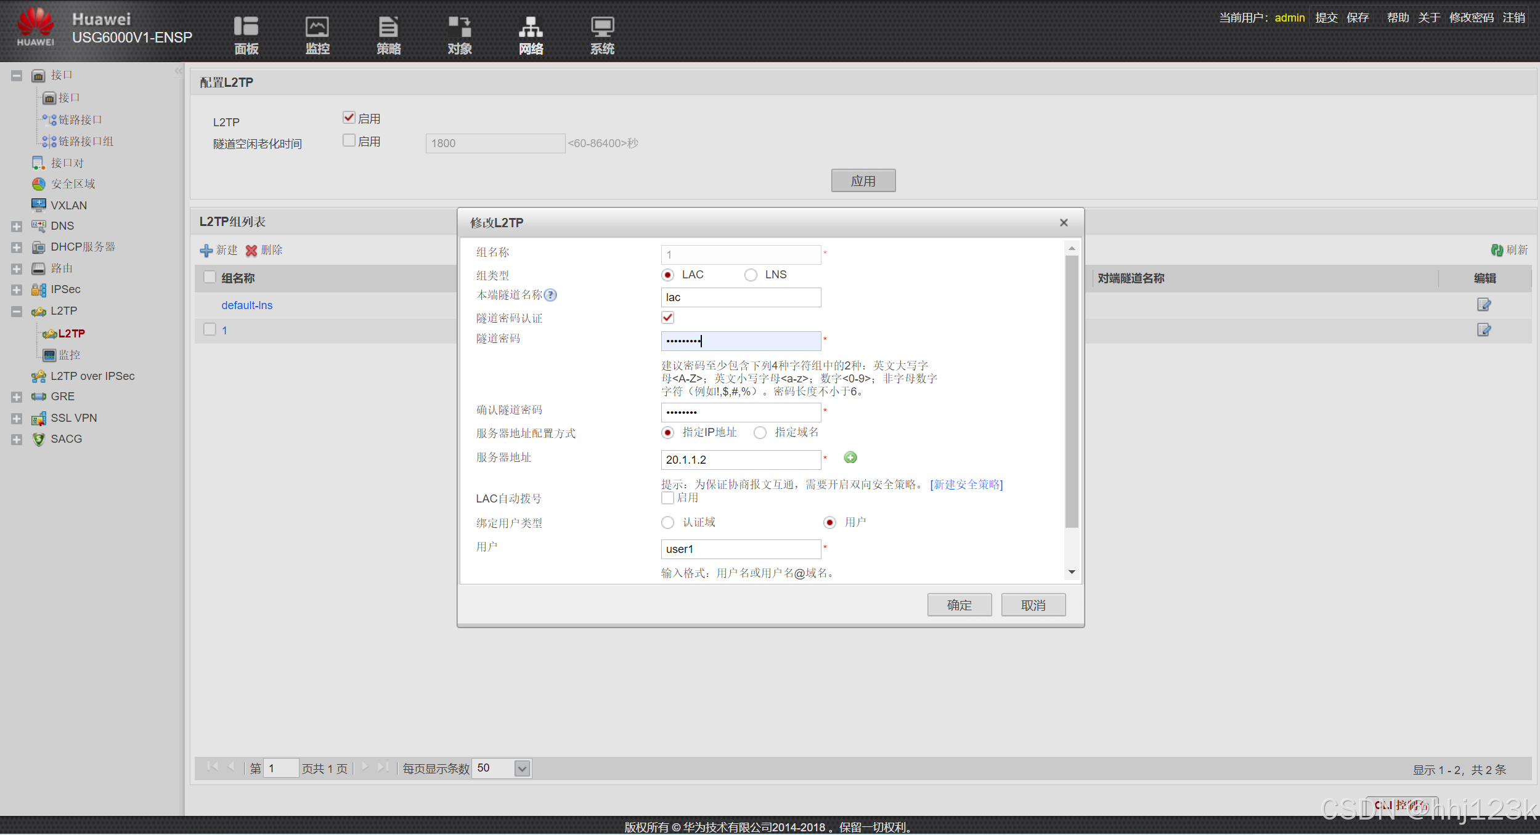Open the 策略 menu
Screen dimensions: 1540x835
pyautogui.click(x=388, y=35)
